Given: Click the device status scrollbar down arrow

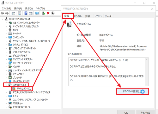Looking at the screenshot, I should 146,84.
